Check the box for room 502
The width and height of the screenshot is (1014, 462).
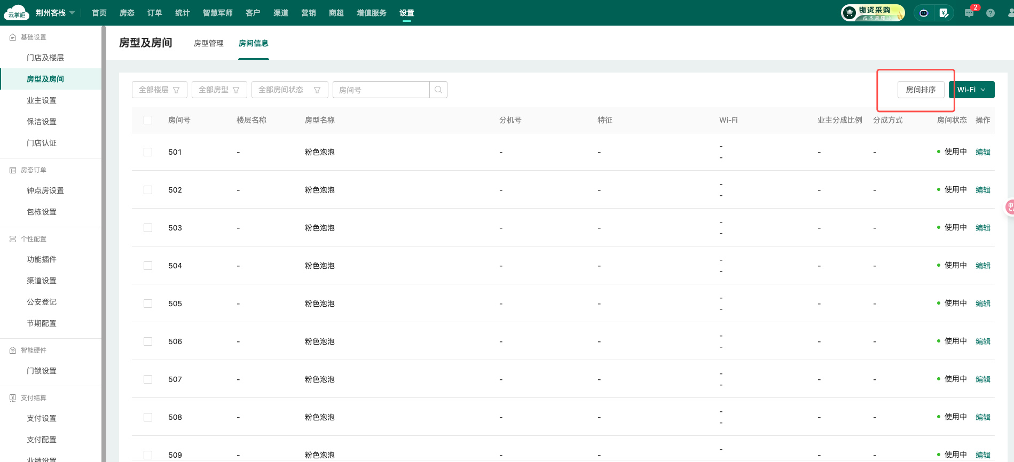(148, 190)
